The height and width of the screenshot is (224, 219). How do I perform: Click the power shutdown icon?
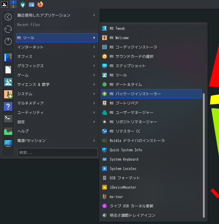(x=8, y=41)
